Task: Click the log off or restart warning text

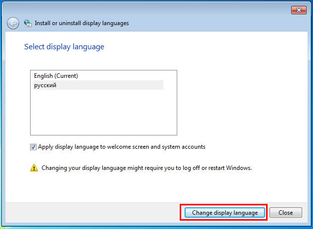Action: point(147,168)
